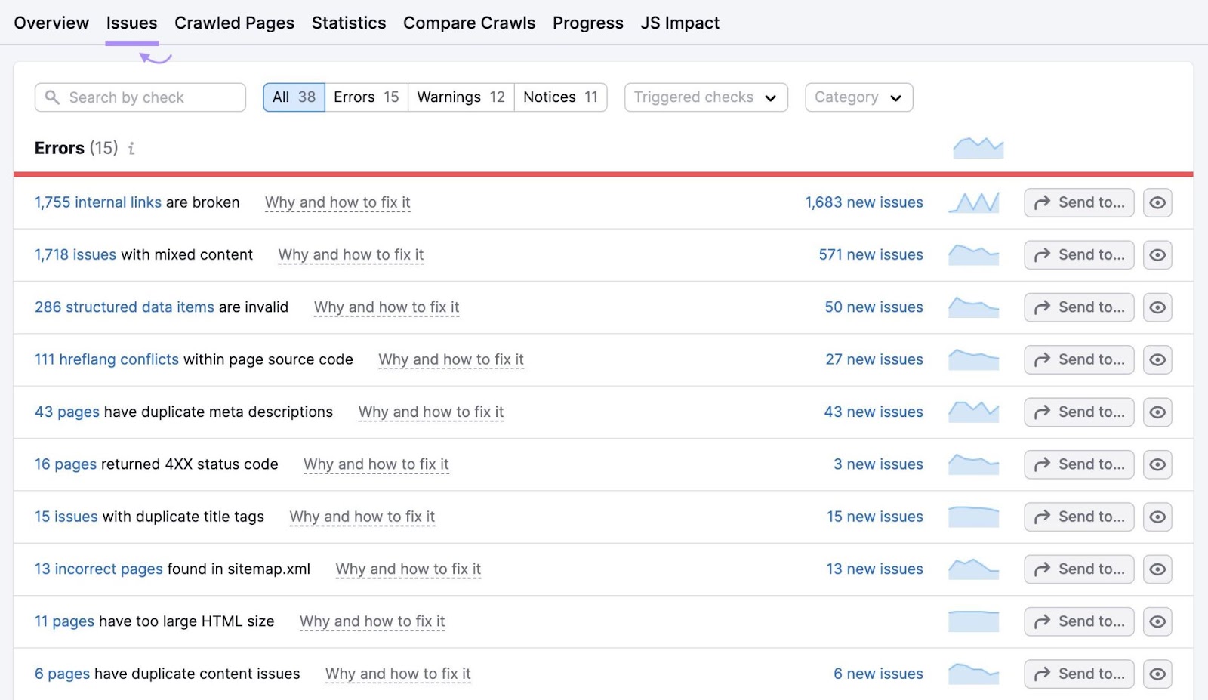Click Send to on the duplicate content issues row
1208x700 pixels.
pyautogui.click(x=1078, y=674)
